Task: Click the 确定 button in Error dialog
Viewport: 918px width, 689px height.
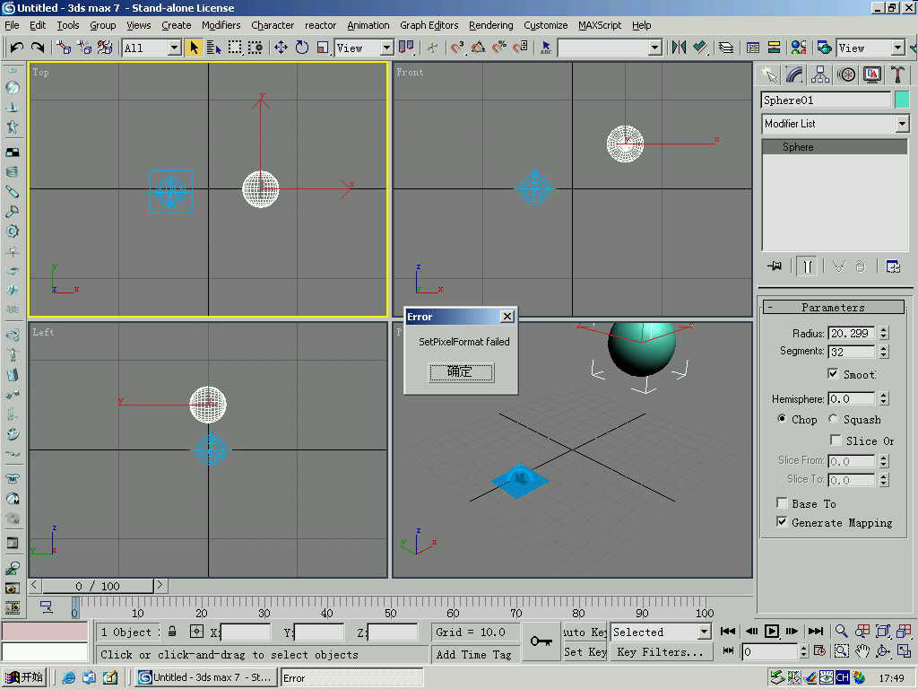Action: click(x=462, y=372)
